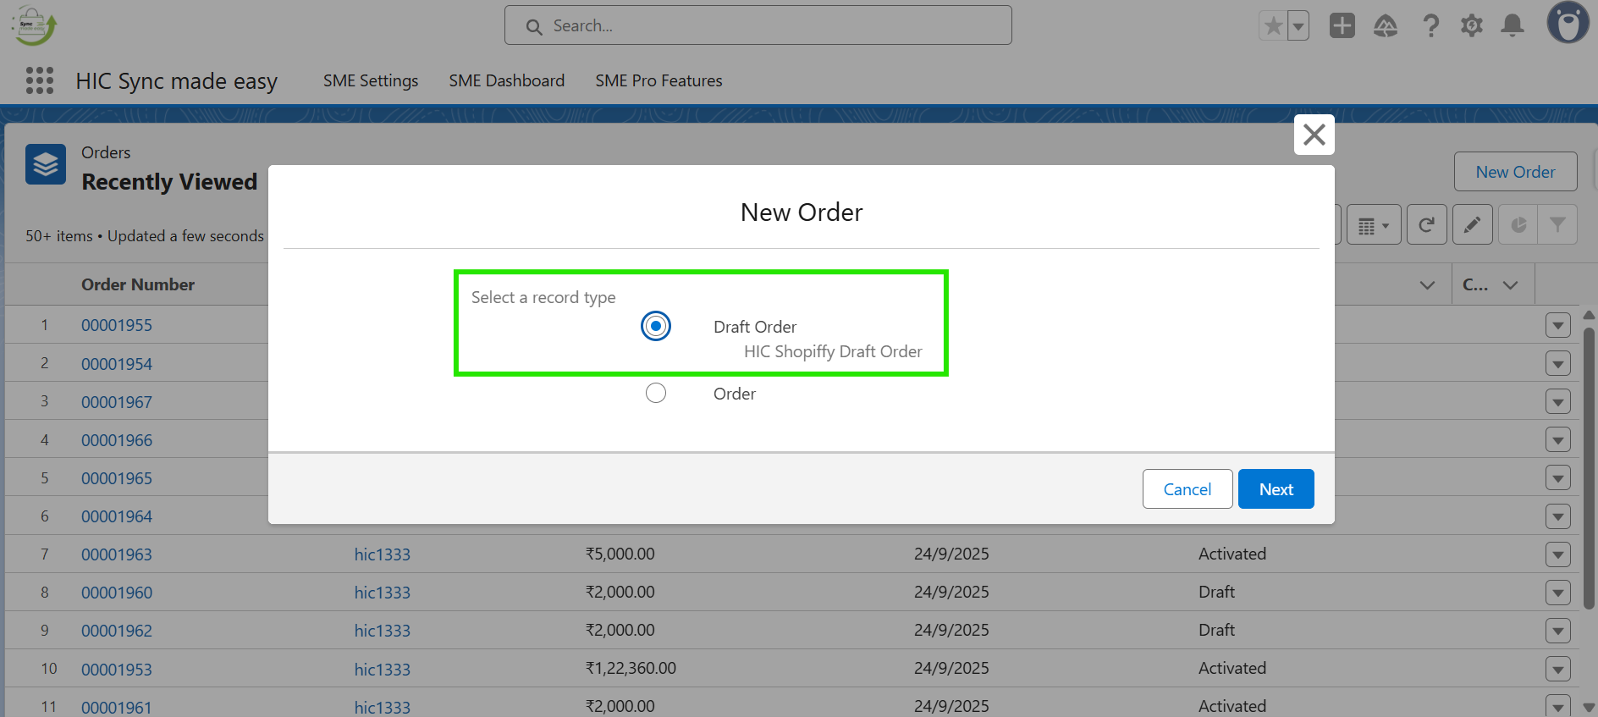Open row actions for order 00001963
The width and height of the screenshot is (1598, 717).
tap(1558, 554)
